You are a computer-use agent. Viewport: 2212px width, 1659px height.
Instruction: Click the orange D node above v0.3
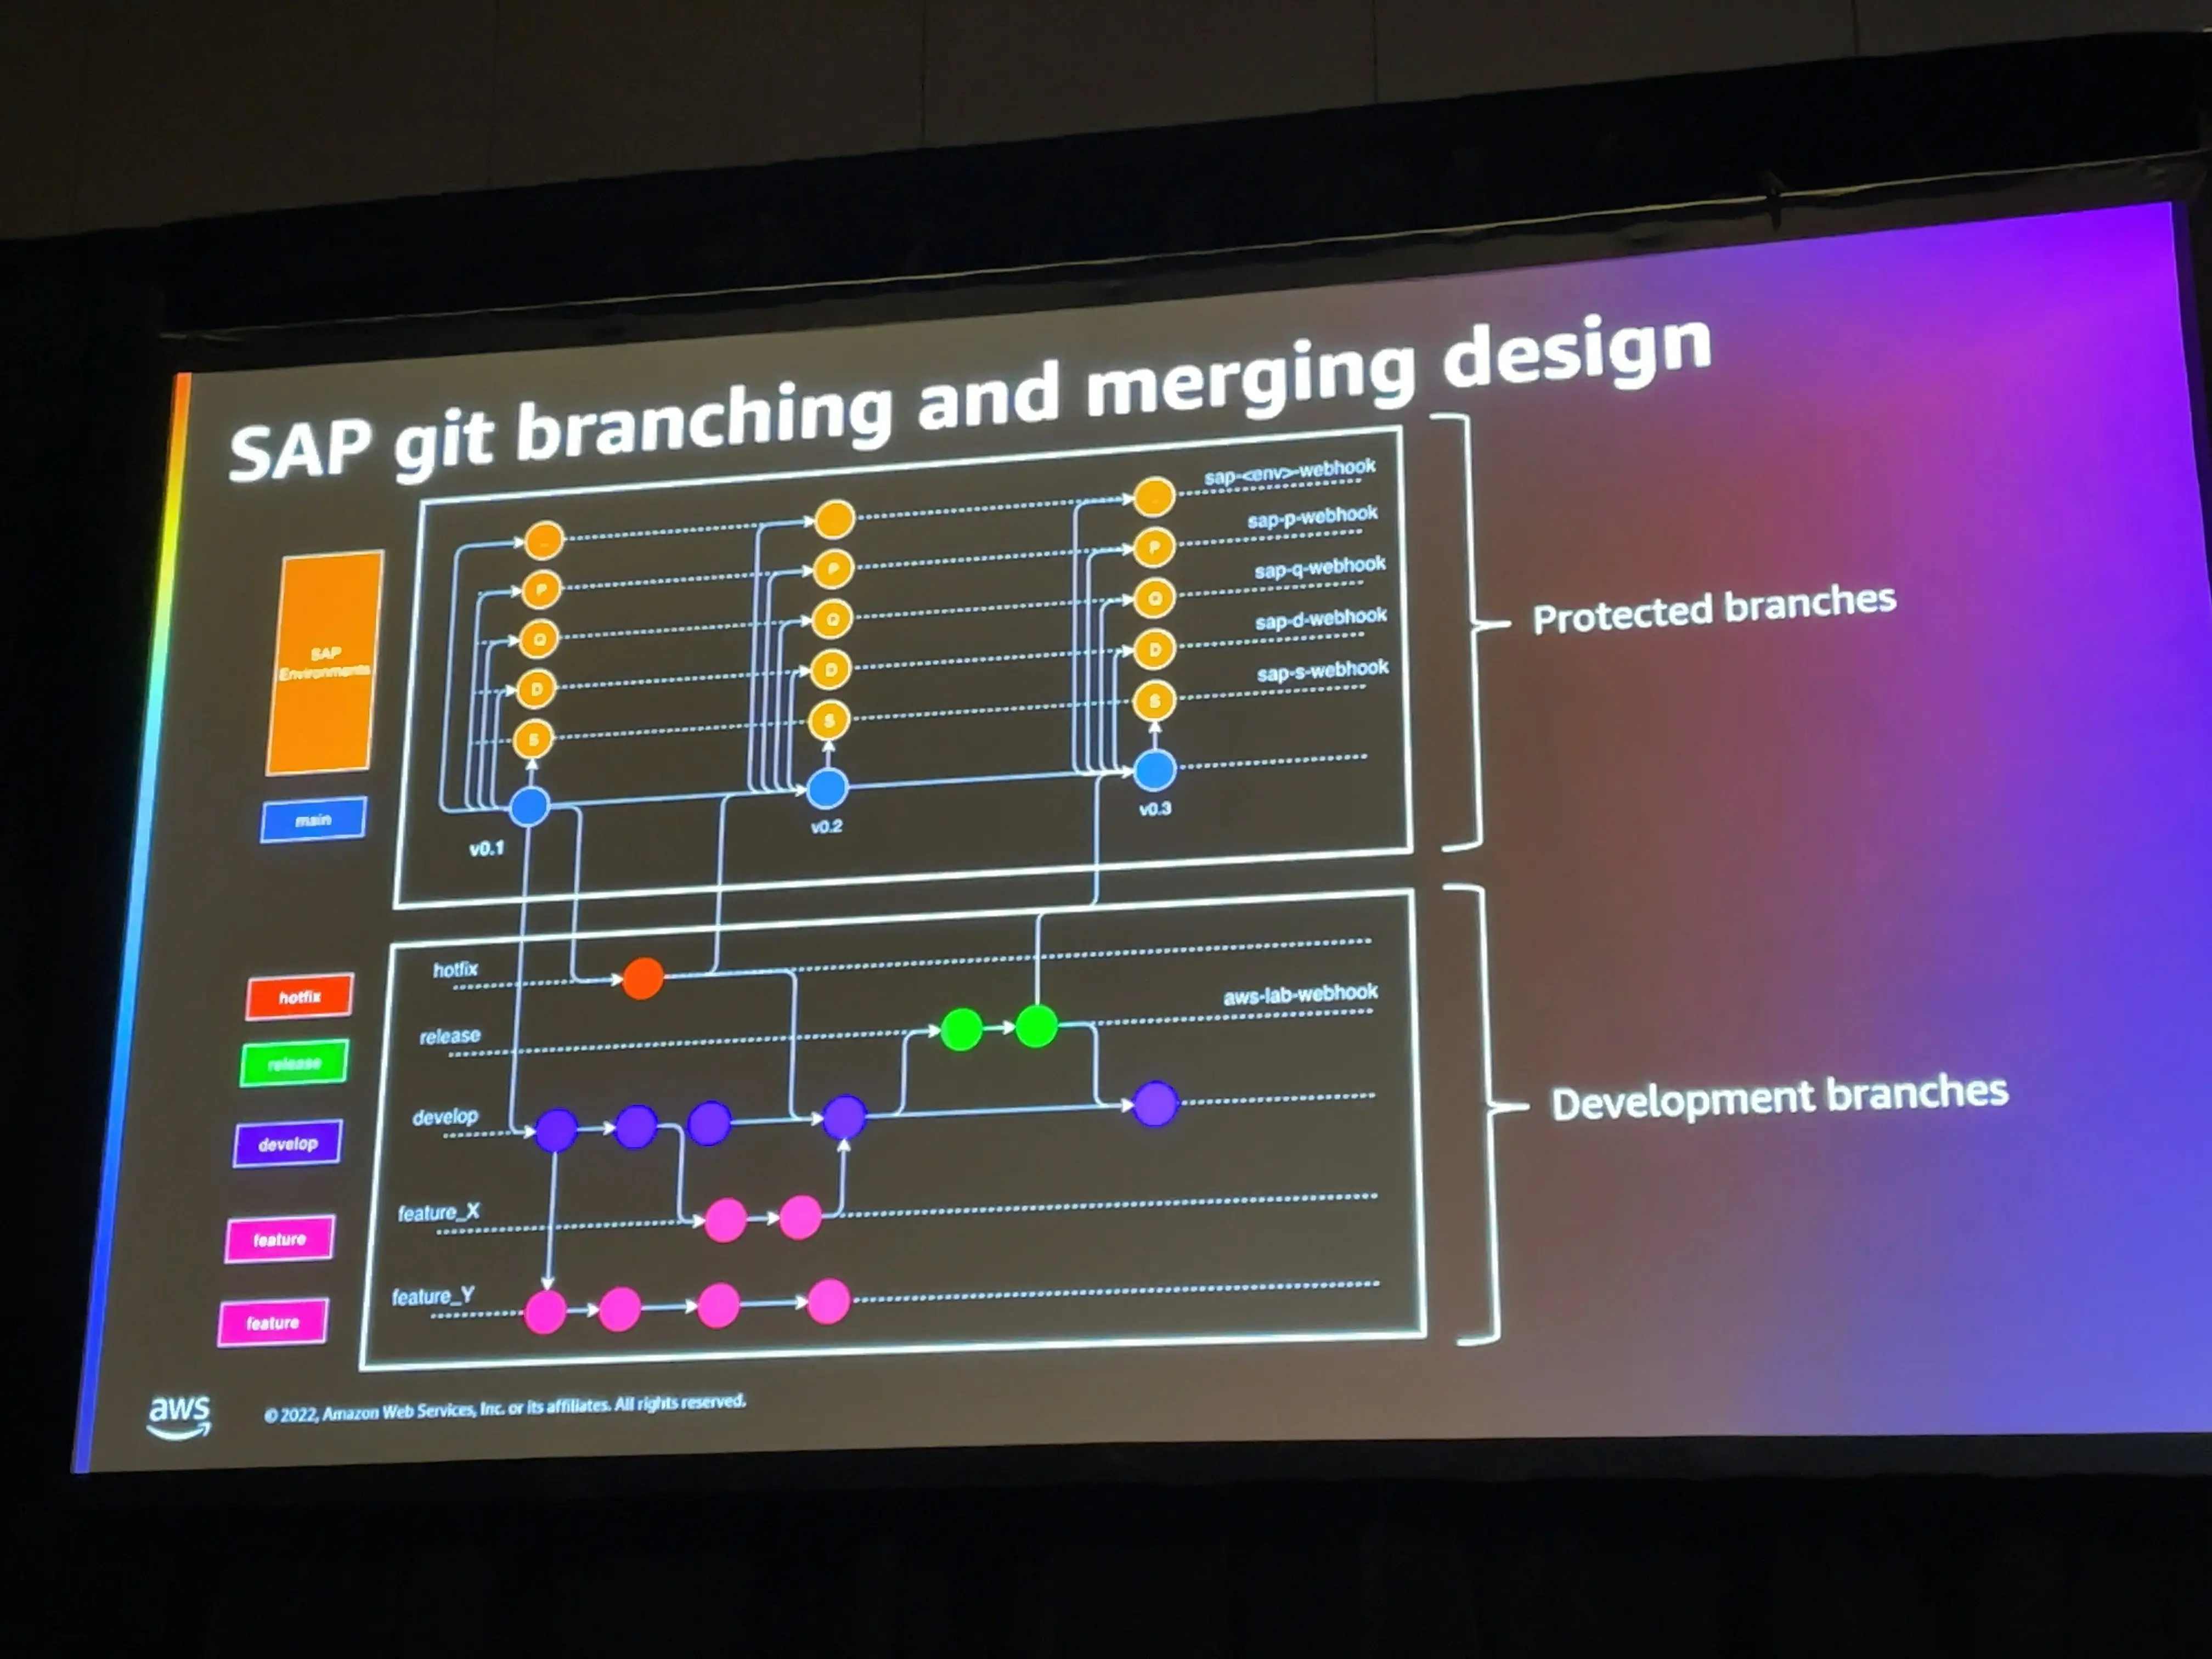(x=1154, y=649)
